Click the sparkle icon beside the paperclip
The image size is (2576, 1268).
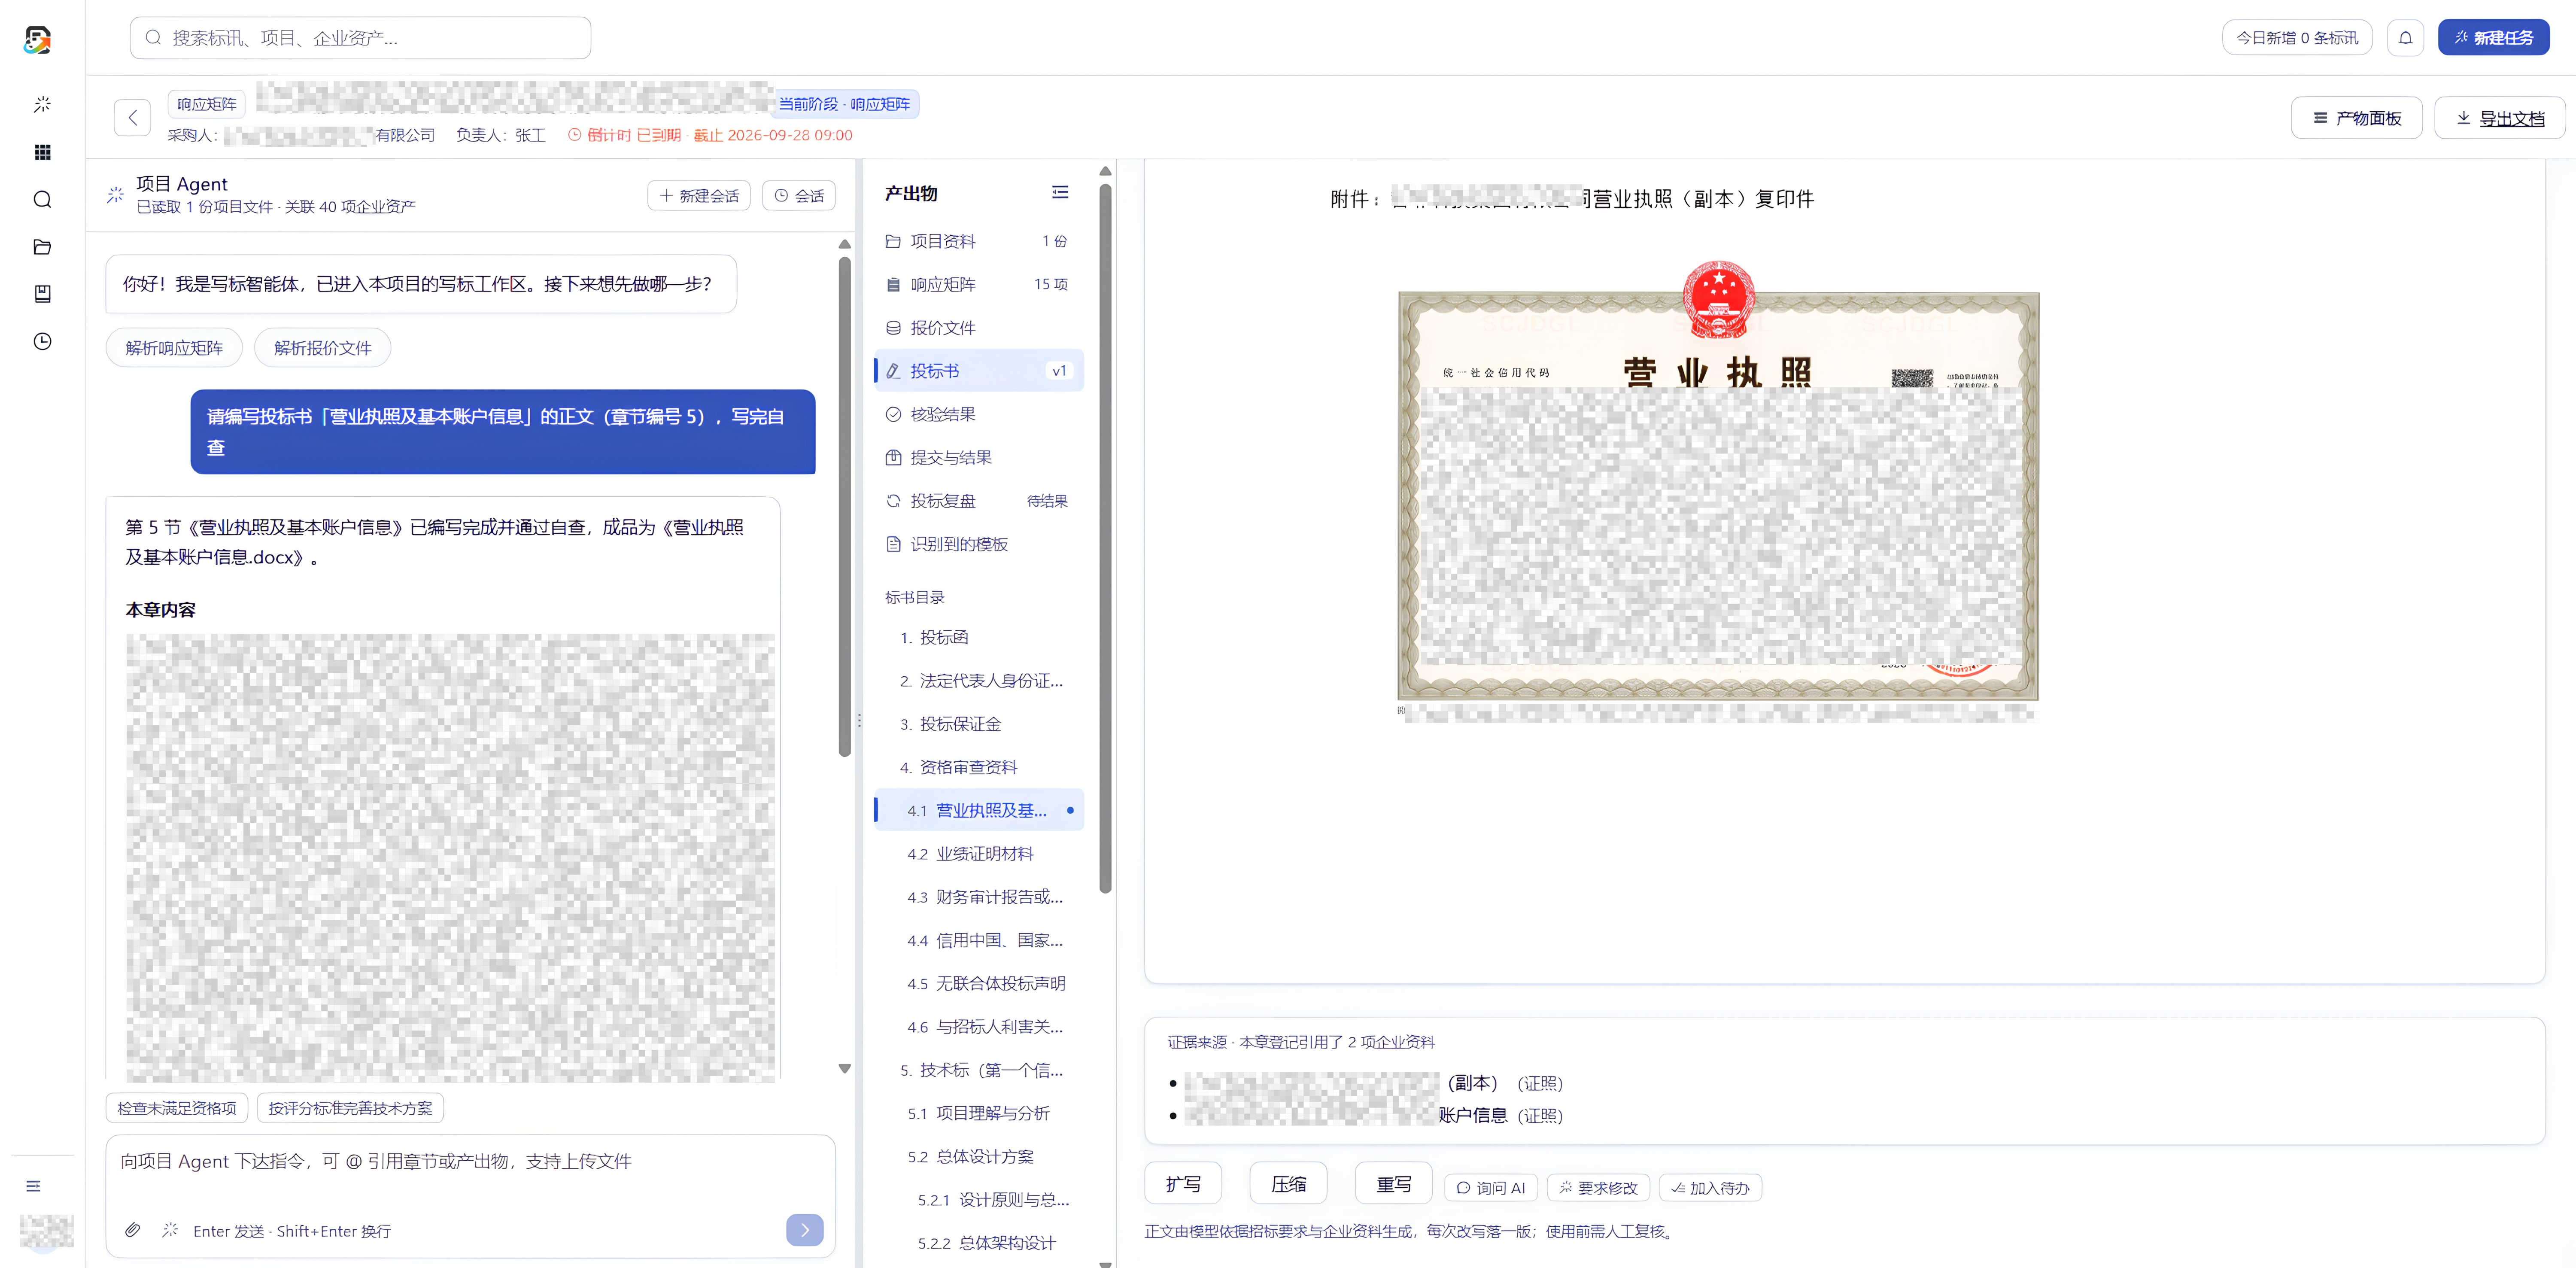(170, 1230)
